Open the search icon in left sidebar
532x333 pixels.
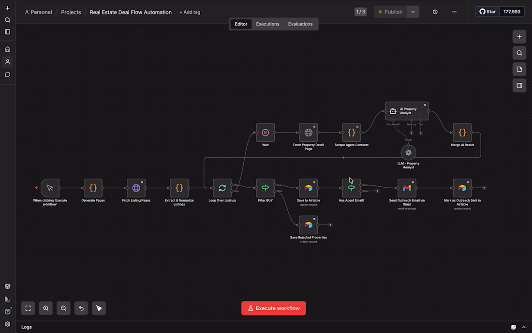coord(7,20)
